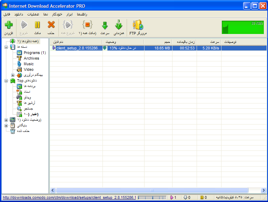Click the status bar download progress bar
The height and width of the screenshot is (202, 268).
pos(152,198)
